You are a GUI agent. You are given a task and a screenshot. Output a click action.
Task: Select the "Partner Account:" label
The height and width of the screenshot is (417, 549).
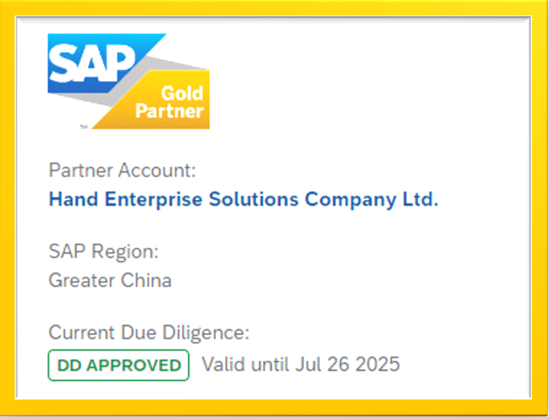click(x=122, y=171)
